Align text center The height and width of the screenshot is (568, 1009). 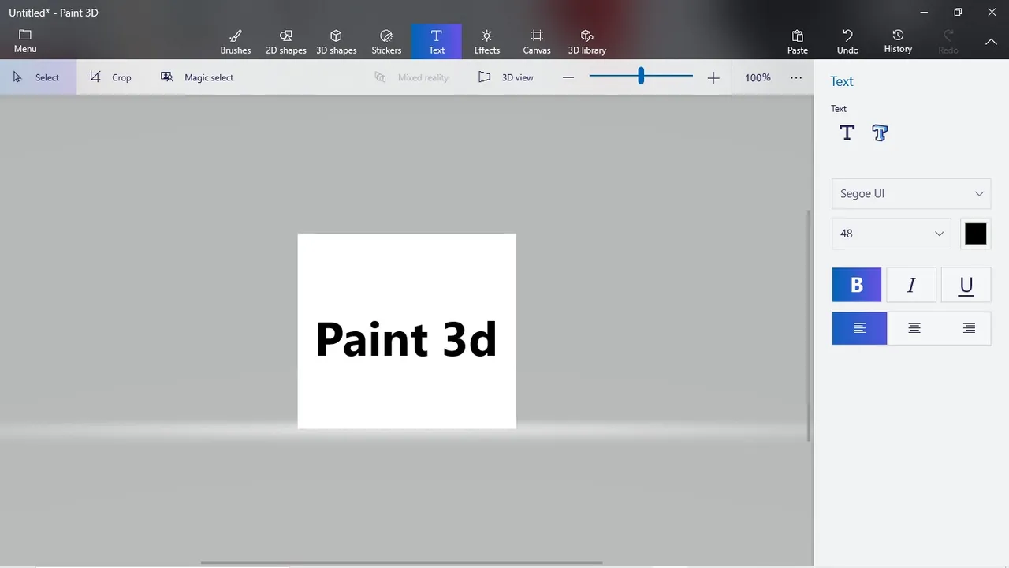click(914, 328)
